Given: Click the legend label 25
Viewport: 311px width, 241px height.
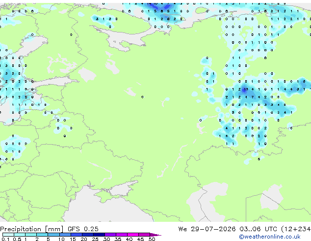Looking at the screenshot, I should point(95,239).
